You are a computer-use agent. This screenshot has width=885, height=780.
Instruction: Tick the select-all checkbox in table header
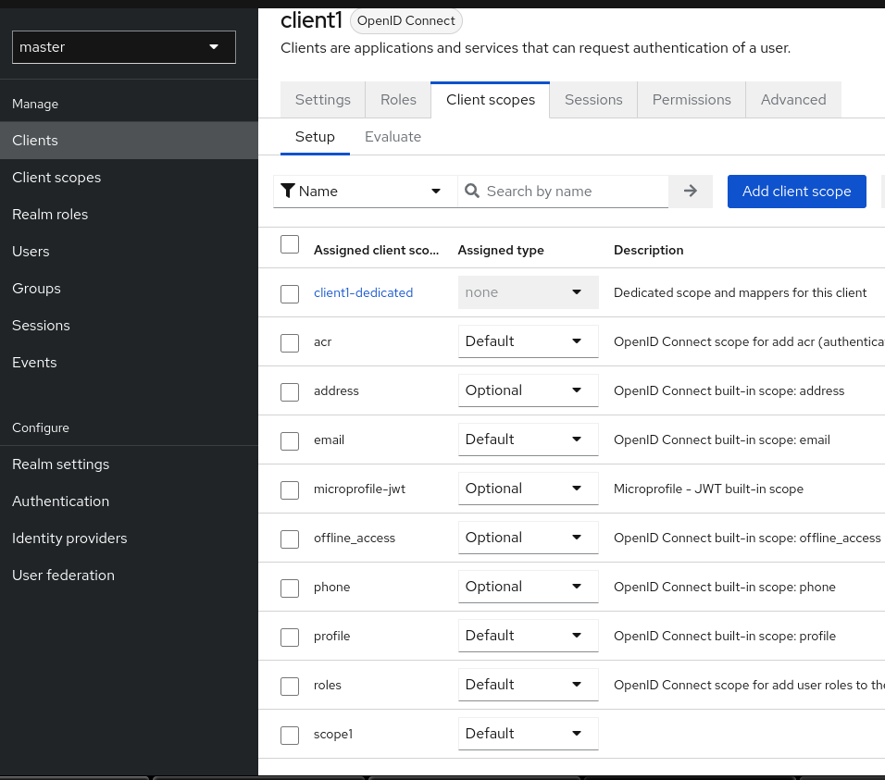click(x=290, y=244)
